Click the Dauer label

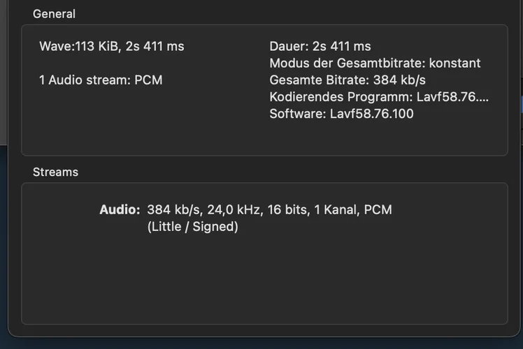[289, 46]
